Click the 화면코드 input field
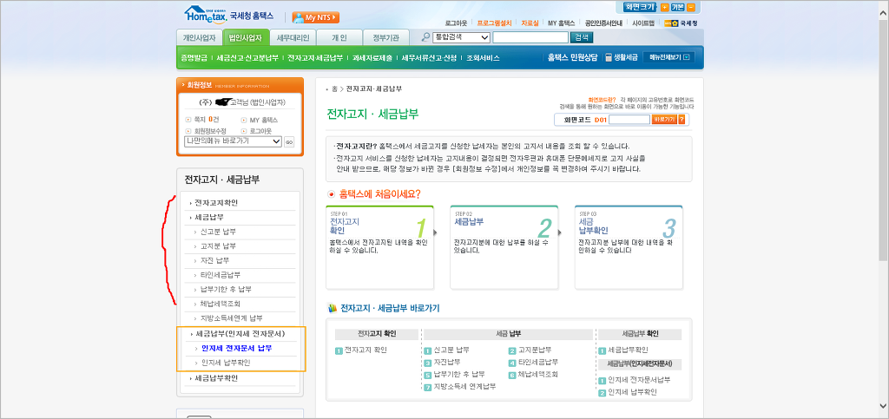Viewport: 889px width, 419px height. (629, 120)
